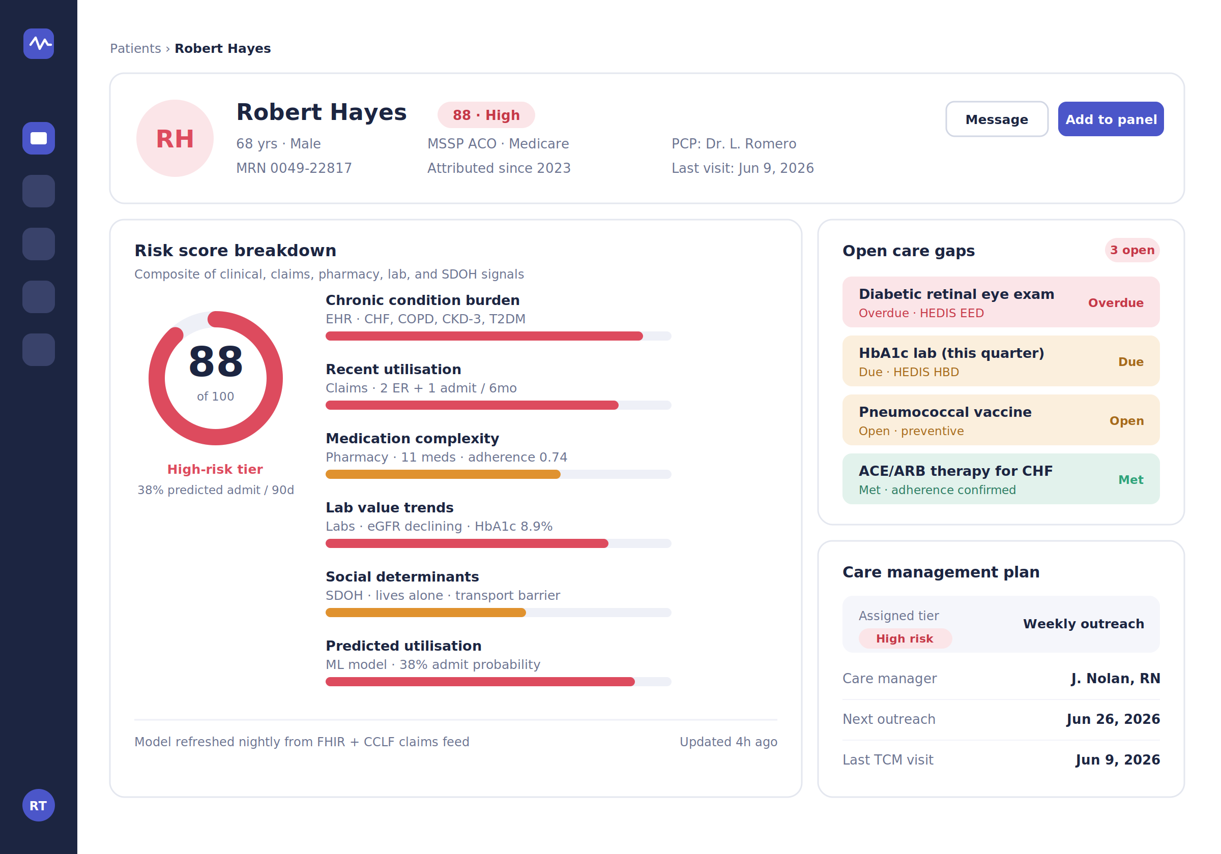1221x854 pixels.
Task: Open the Pneumococcal vaccine gap card
Action: point(1001,420)
